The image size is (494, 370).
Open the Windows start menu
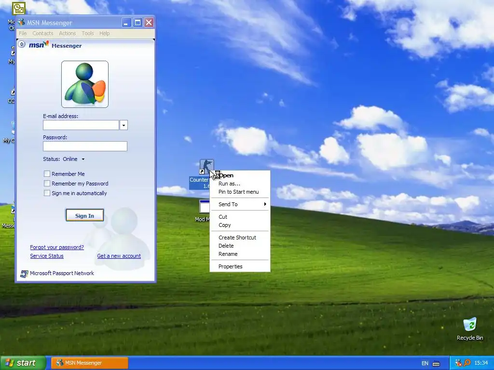(x=23, y=363)
